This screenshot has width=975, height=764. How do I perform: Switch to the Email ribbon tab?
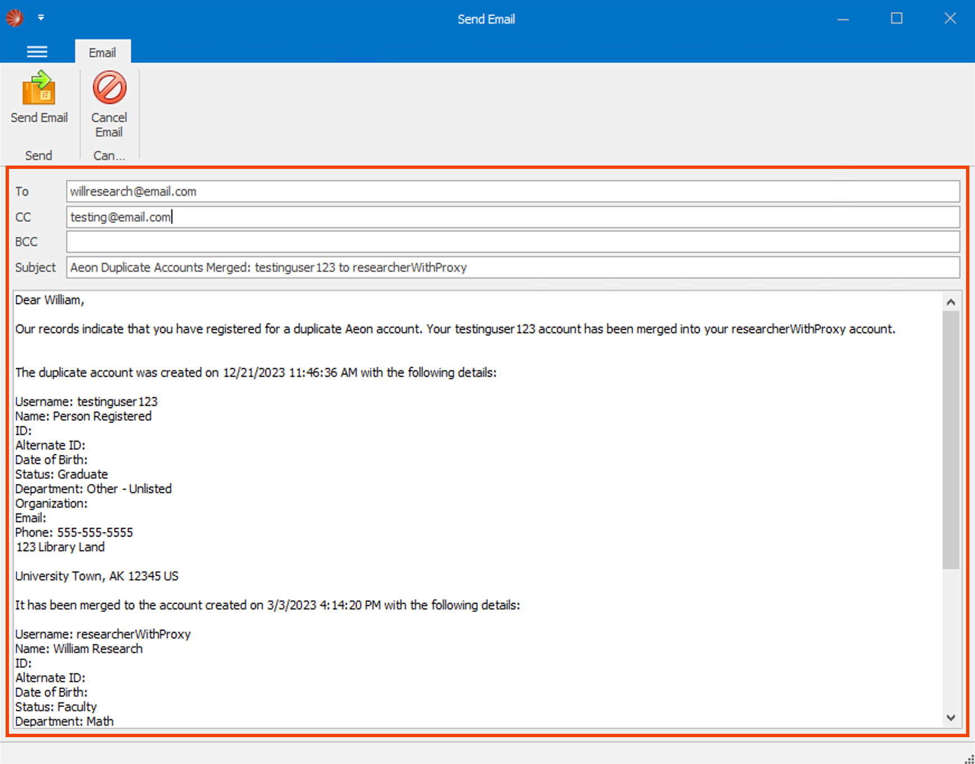coord(102,51)
